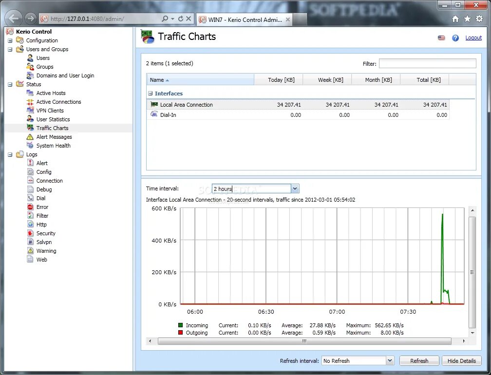Open the Dial log icon

pyautogui.click(x=30, y=198)
